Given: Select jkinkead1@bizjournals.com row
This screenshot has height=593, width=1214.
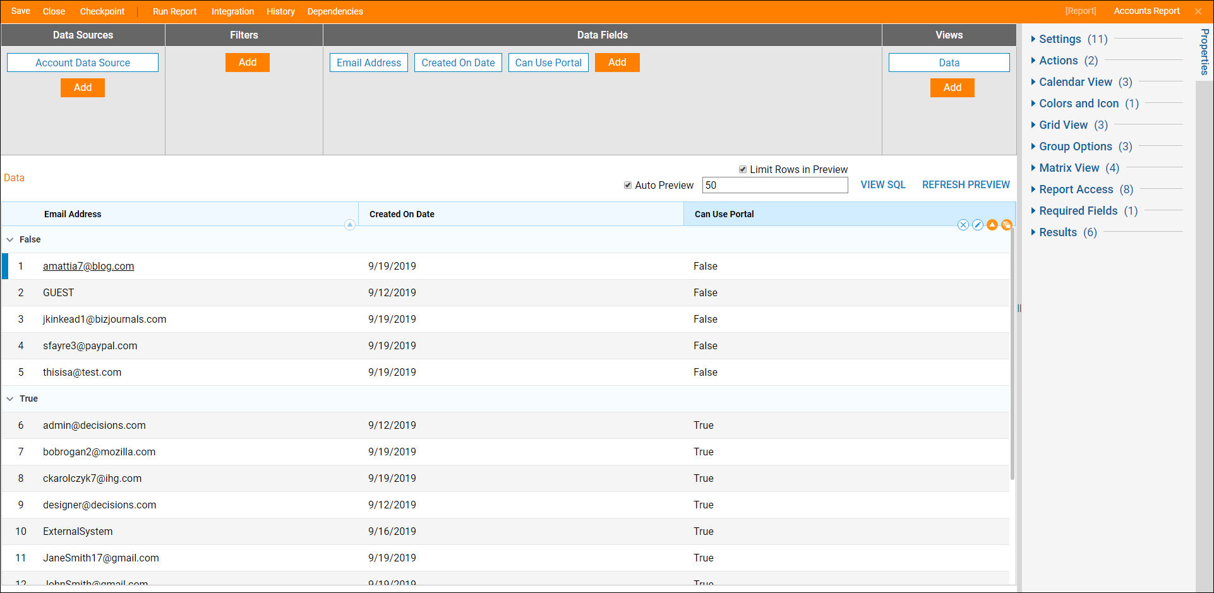Looking at the screenshot, I should click(505, 320).
